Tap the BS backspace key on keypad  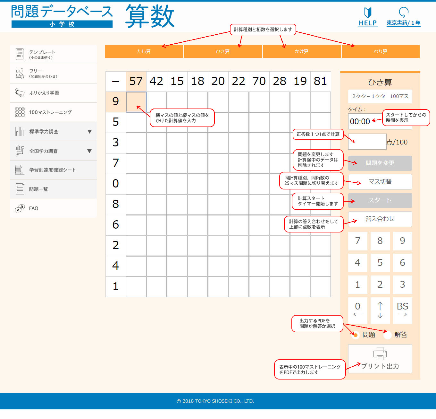[402, 310]
